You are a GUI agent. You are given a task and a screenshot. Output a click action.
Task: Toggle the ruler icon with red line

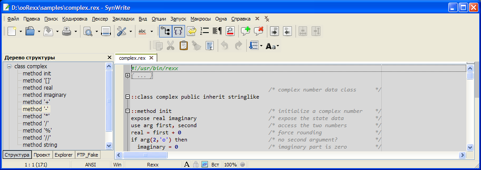tap(230, 31)
